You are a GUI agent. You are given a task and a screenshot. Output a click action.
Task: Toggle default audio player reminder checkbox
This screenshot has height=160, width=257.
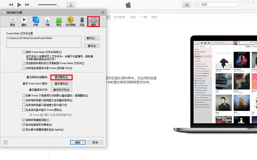tap(23, 95)
